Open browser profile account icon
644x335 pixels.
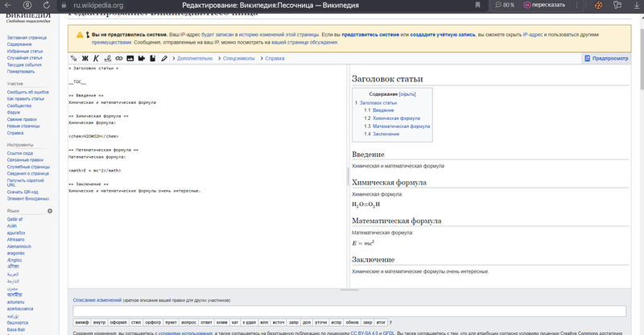27,6
